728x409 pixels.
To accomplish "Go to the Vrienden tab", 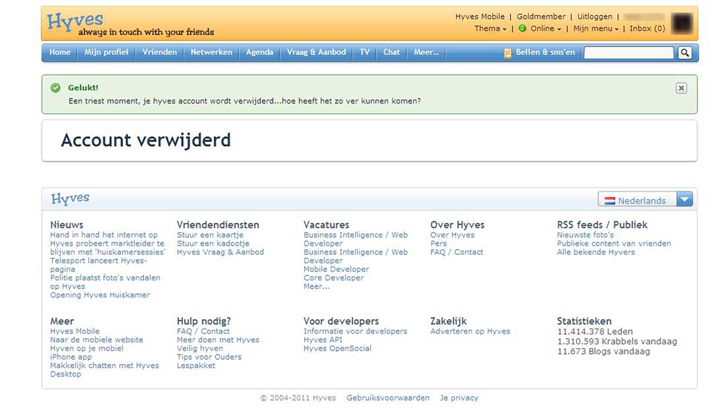I will (159, 52).
